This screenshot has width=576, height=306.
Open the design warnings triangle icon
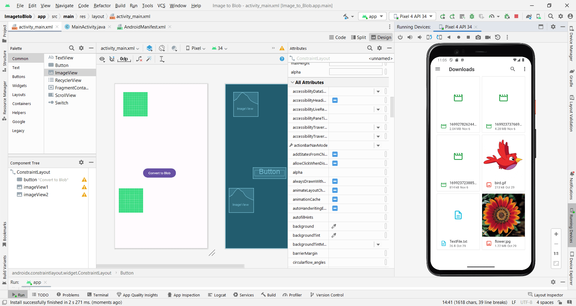coord(282,48)
